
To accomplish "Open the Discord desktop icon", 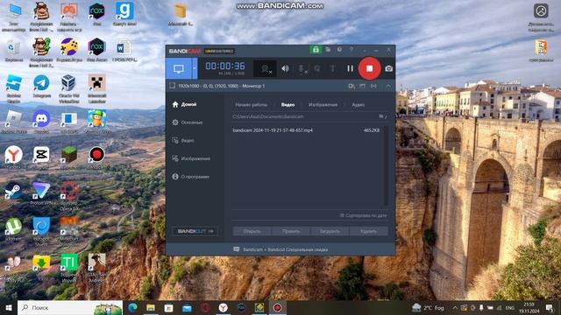I will click(41, 122).
